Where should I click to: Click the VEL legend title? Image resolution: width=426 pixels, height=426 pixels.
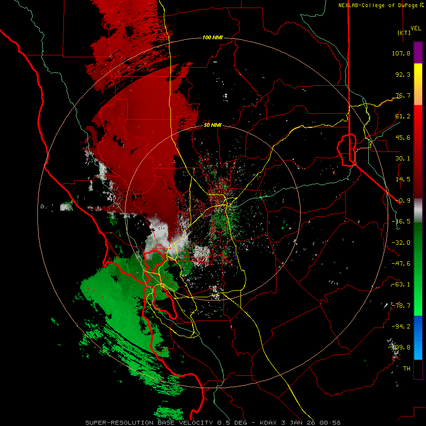[416, 28]
